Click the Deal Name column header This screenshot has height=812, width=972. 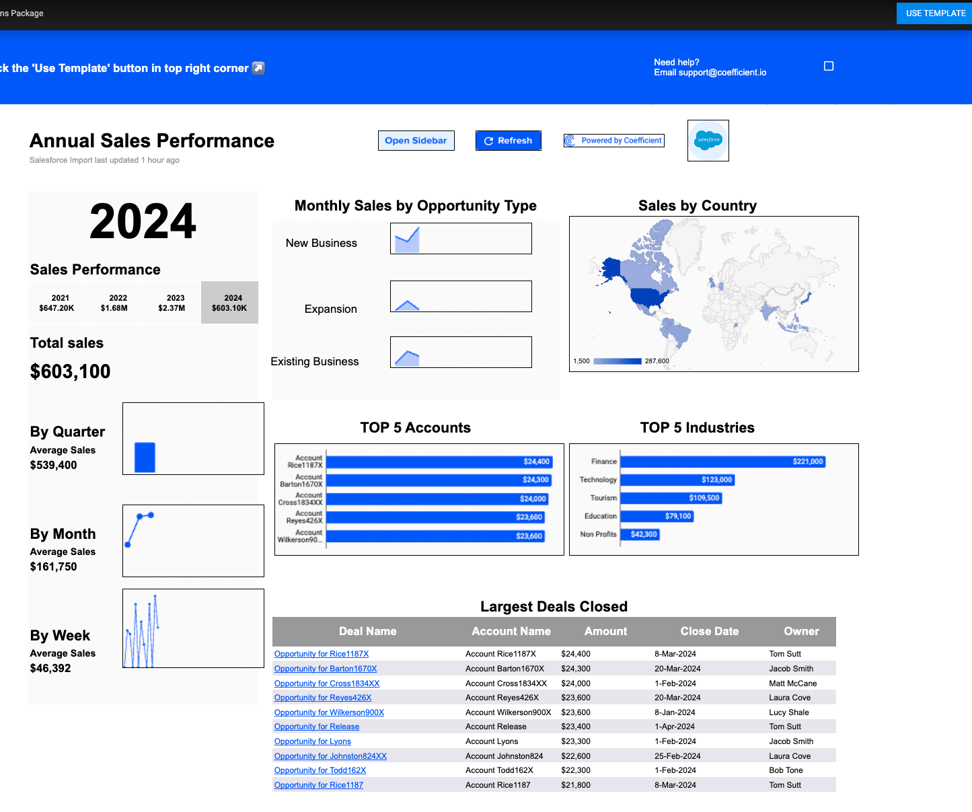pyautogui.click(x=367, y=632)
